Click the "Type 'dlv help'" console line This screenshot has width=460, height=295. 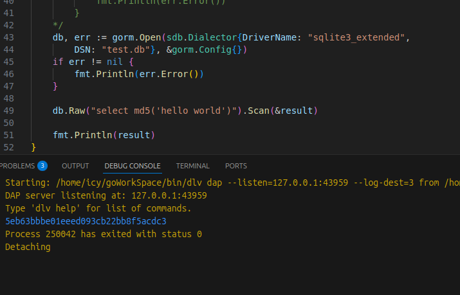(98, 208)
